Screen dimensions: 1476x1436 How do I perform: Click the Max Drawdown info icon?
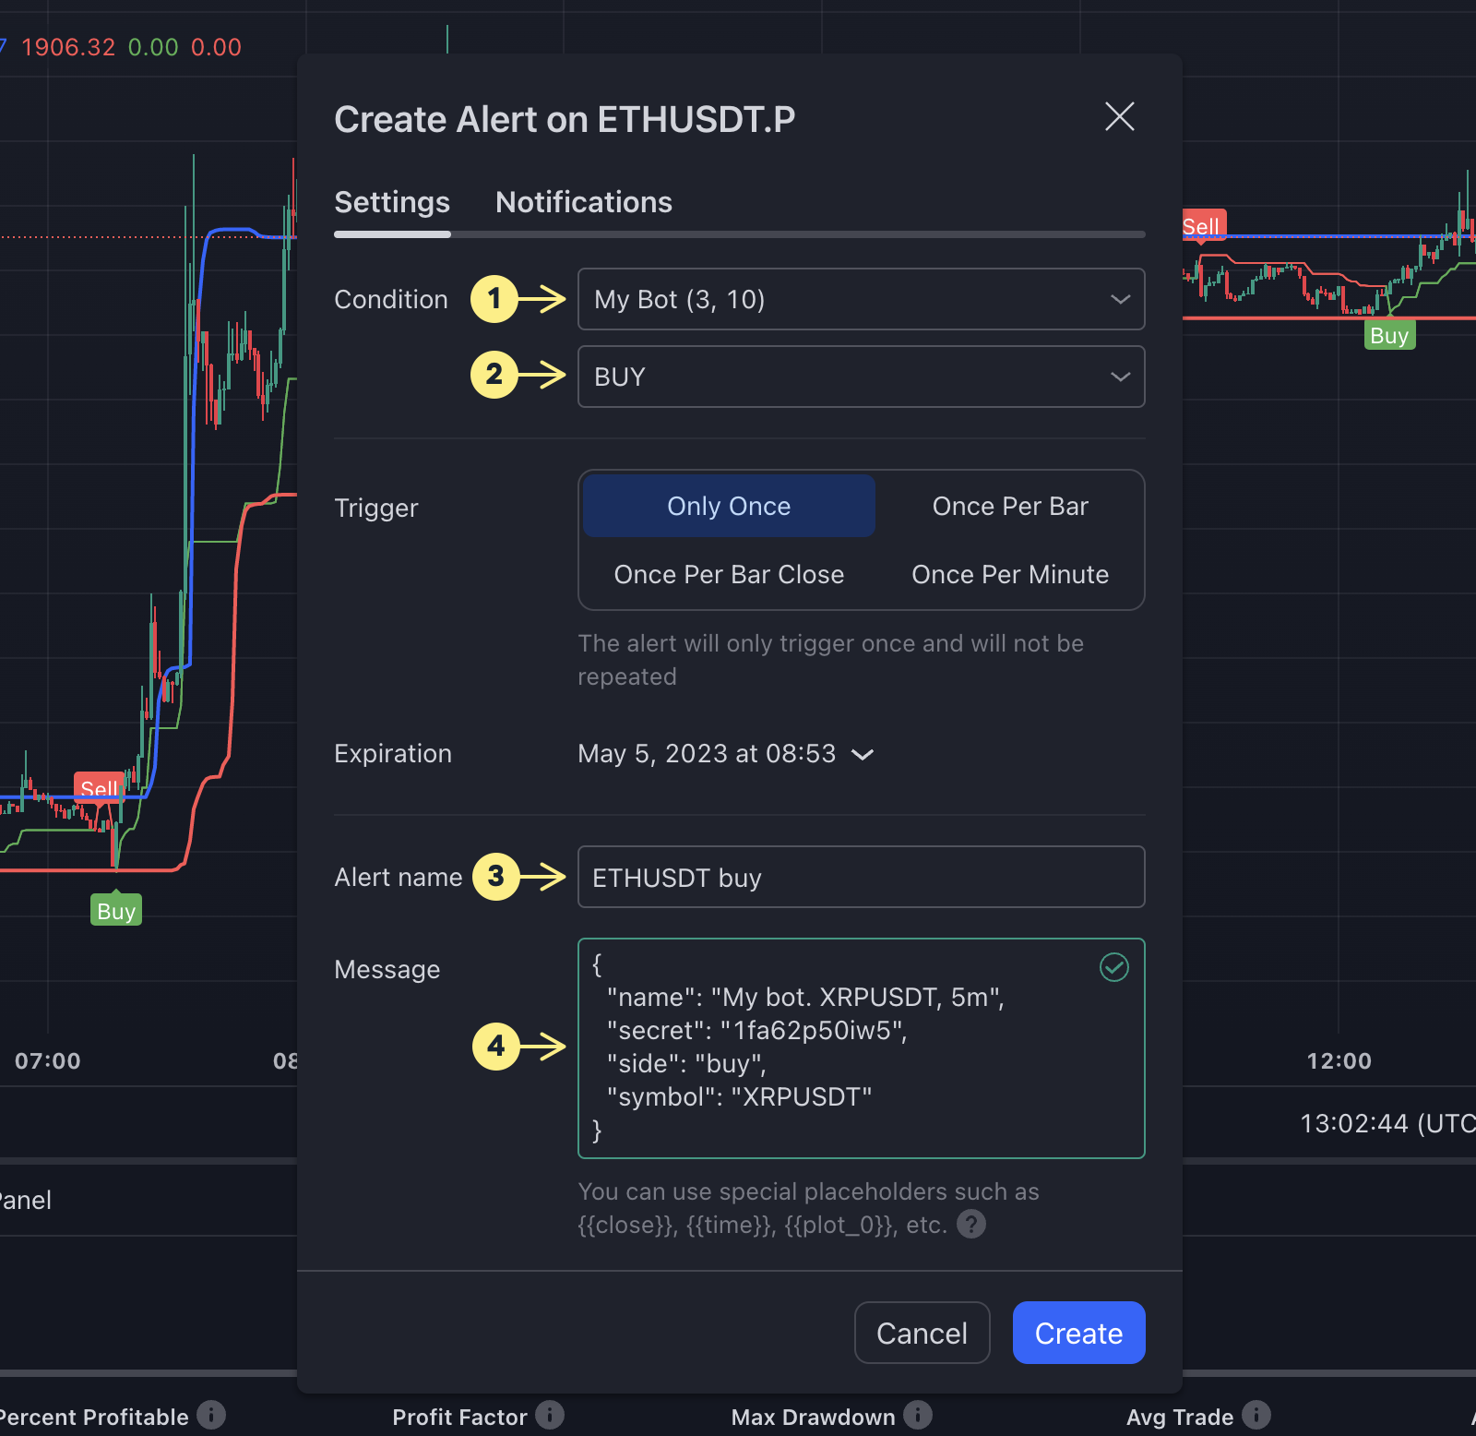point(917,1415)
